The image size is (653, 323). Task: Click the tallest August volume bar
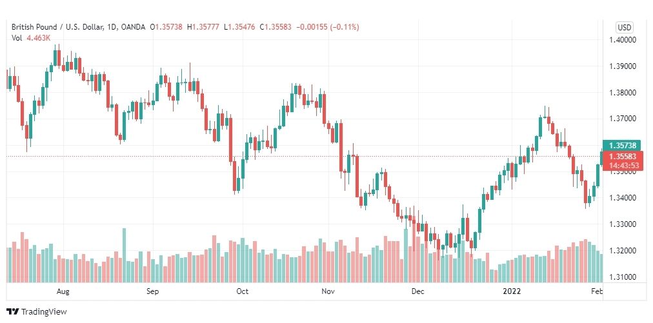124,255
